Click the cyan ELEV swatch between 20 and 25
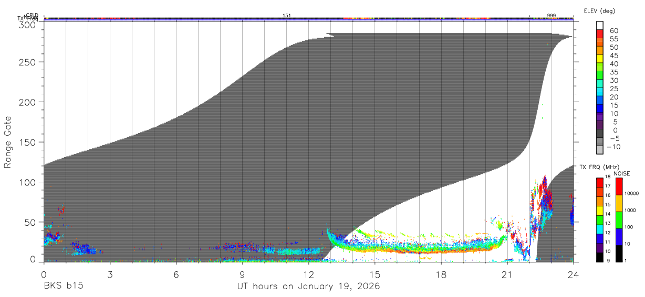The image size is (645, 297). tap(600, 93)
